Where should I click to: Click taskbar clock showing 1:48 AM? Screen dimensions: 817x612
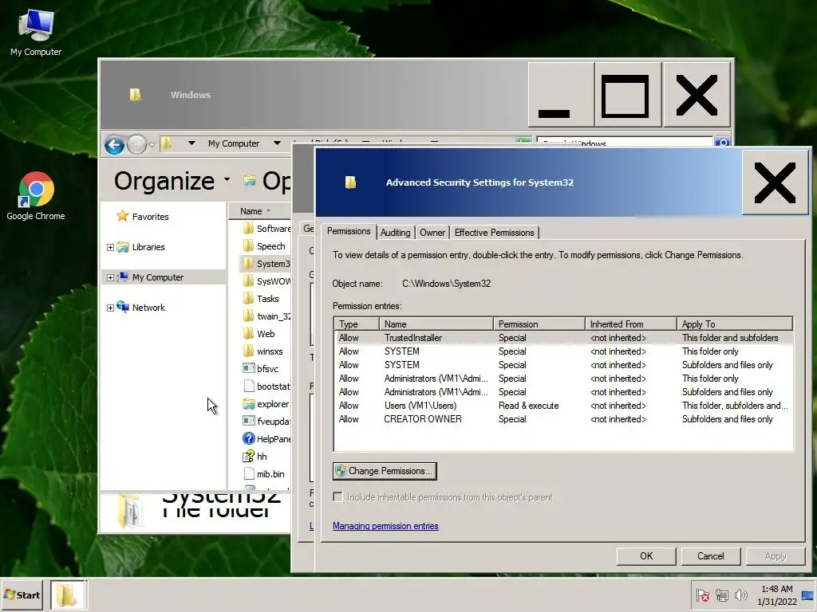tap(777, 595)
